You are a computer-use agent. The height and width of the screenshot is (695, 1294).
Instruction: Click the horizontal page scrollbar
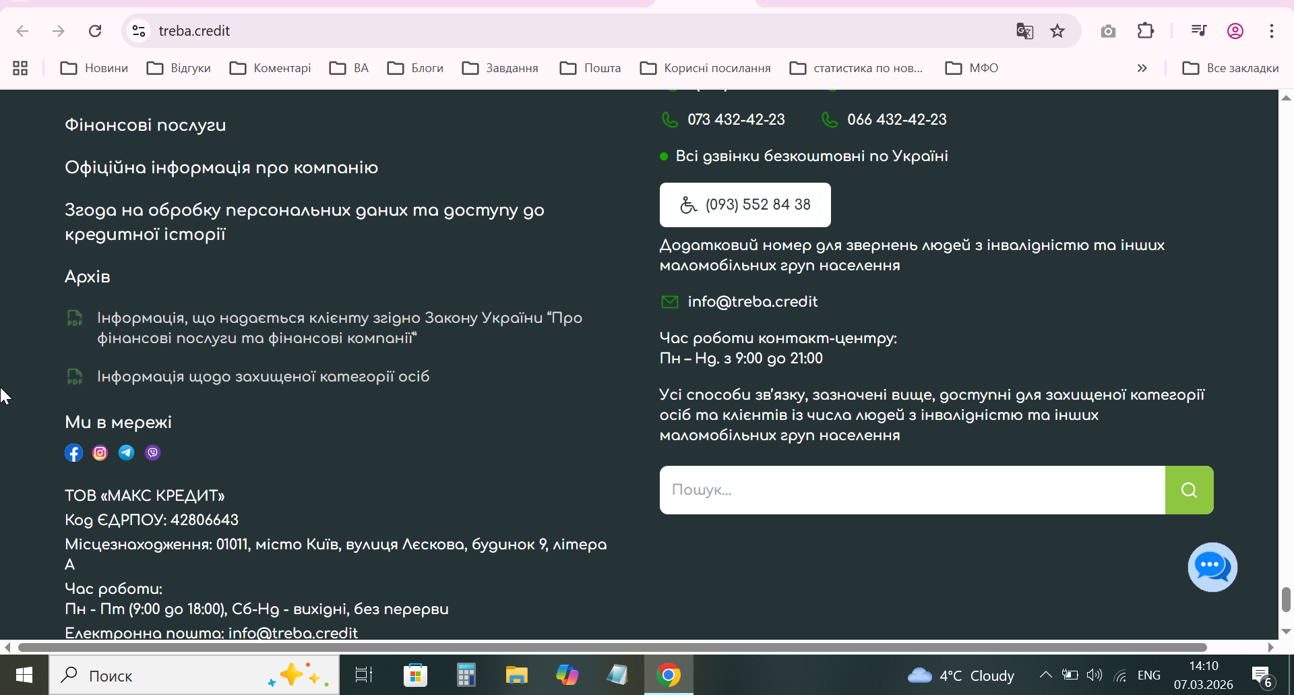coord(613,647)
